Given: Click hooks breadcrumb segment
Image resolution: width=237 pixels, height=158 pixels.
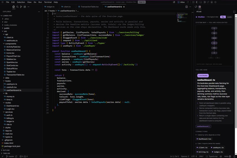Looking at the screenshot, I should point(52,11).
